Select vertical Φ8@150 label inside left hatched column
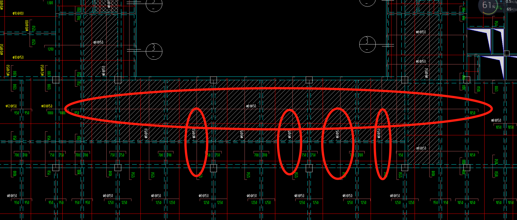 click(x=104, y=71)
